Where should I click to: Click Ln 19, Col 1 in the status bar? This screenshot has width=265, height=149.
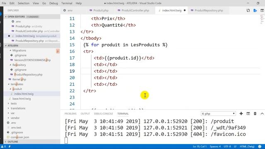point(200,147)
